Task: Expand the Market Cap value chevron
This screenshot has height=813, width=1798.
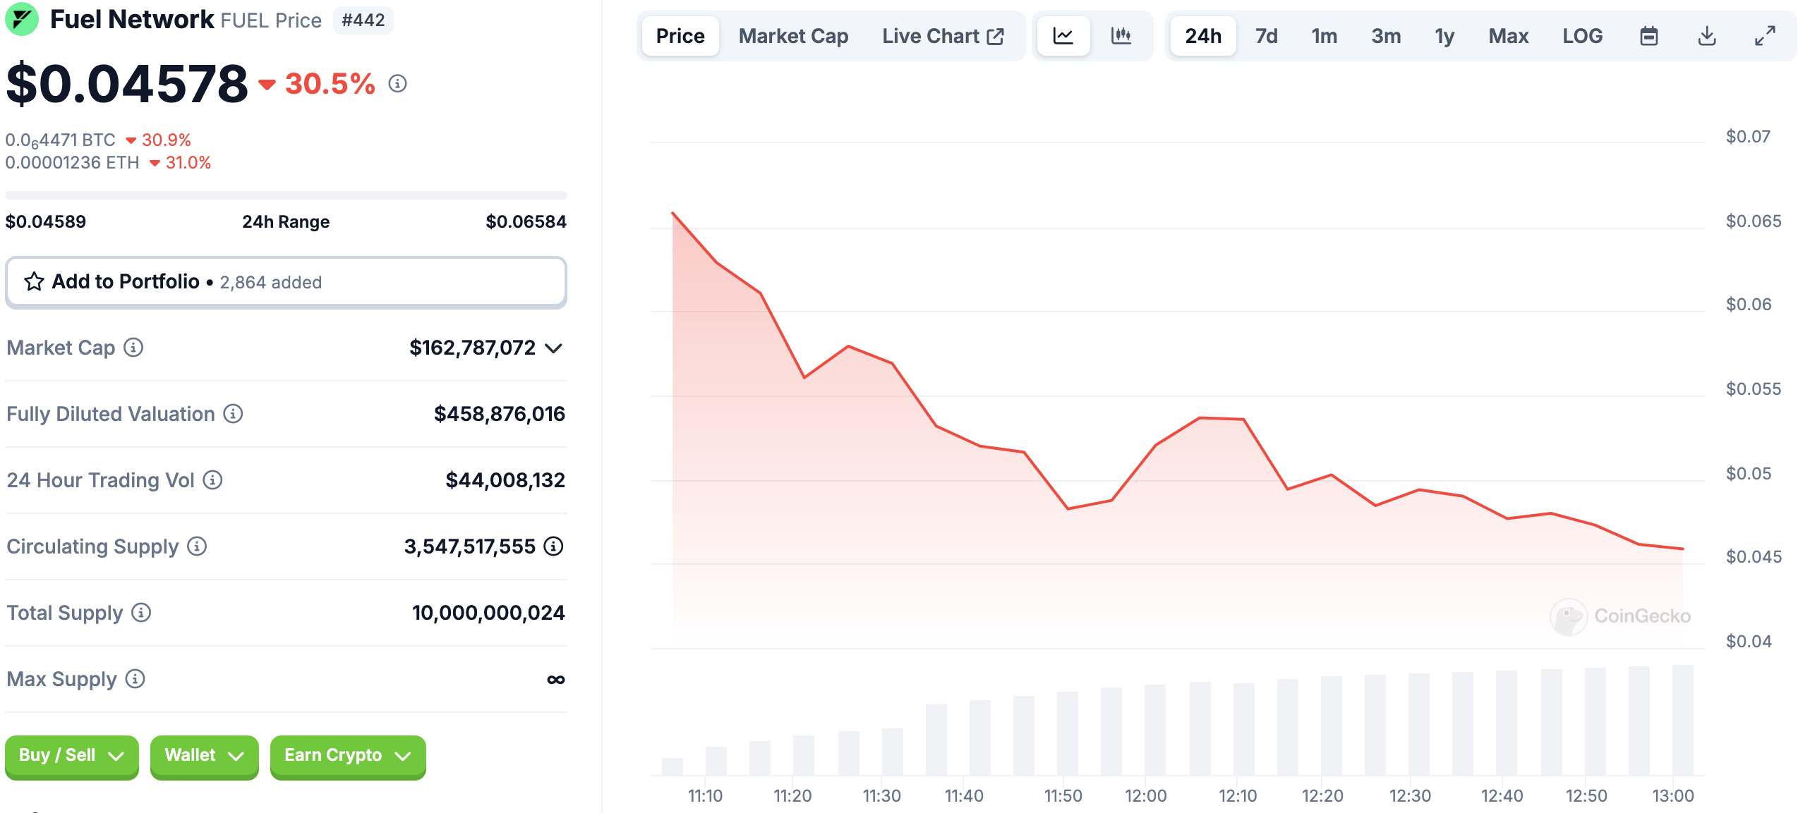Action: point(553,348)
